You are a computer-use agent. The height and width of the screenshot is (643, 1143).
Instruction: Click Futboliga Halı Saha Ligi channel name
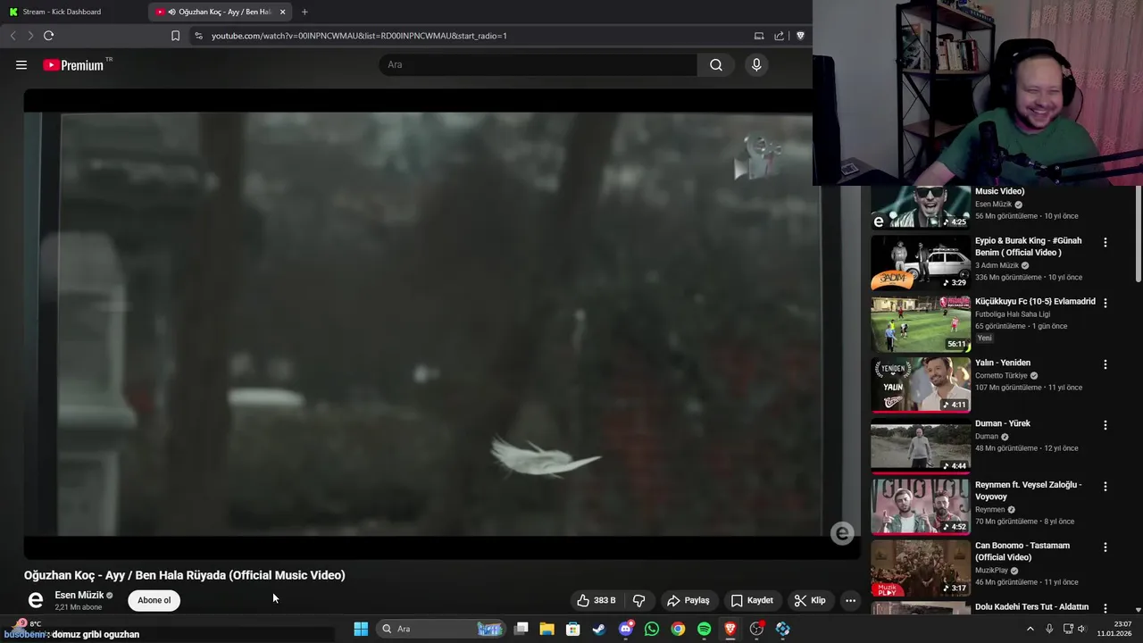pyautogui.click(x=1013, y=314)
